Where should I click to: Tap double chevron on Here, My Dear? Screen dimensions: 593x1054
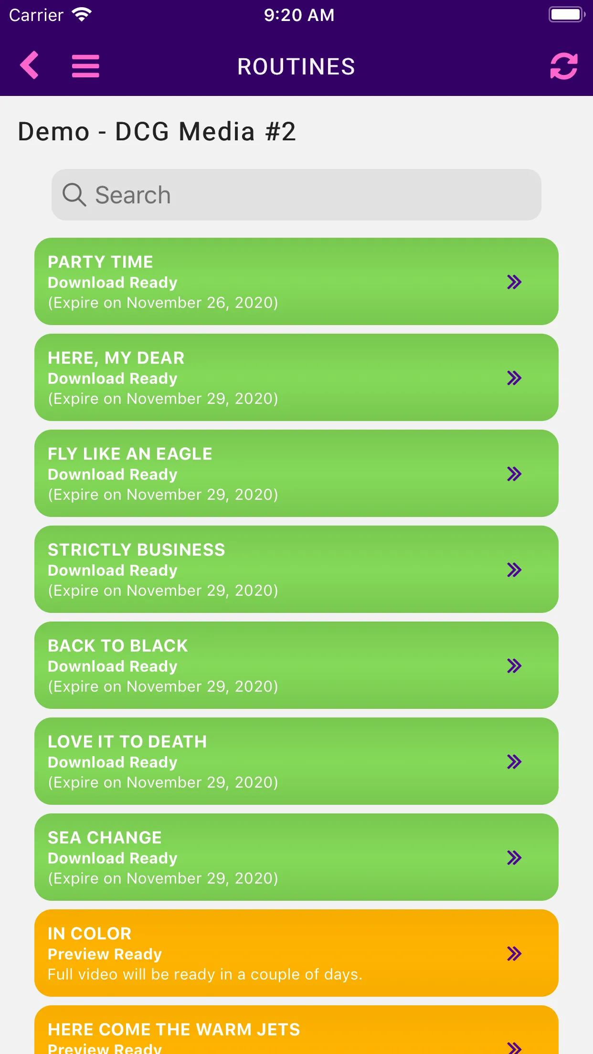pyautogui.click(x=514, y=378)
